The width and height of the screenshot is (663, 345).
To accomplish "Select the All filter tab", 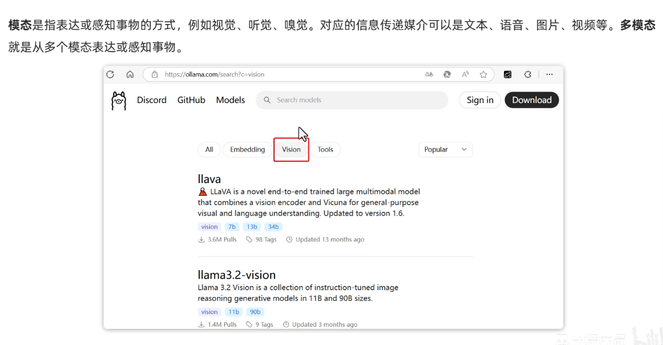I will pos(209,150).
